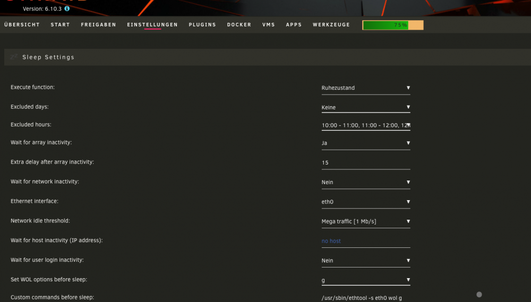Screen dimensions: 531x302
Task: Select the Ethernet interface dropdown
Action: pos(366,202)
